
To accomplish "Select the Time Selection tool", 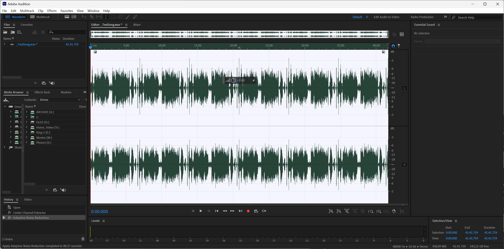I will pos(106,17).
